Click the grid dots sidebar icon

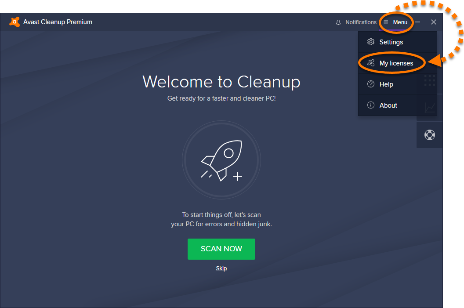(430, 80)
